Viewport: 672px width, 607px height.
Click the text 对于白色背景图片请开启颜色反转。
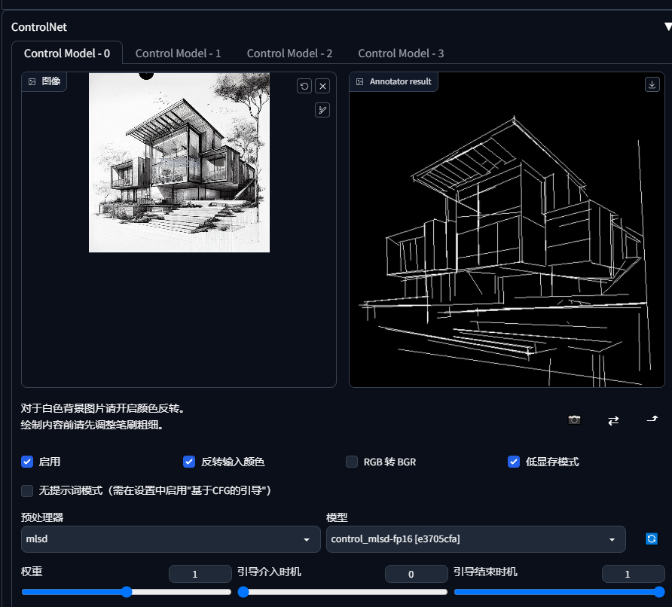[102, 408]
